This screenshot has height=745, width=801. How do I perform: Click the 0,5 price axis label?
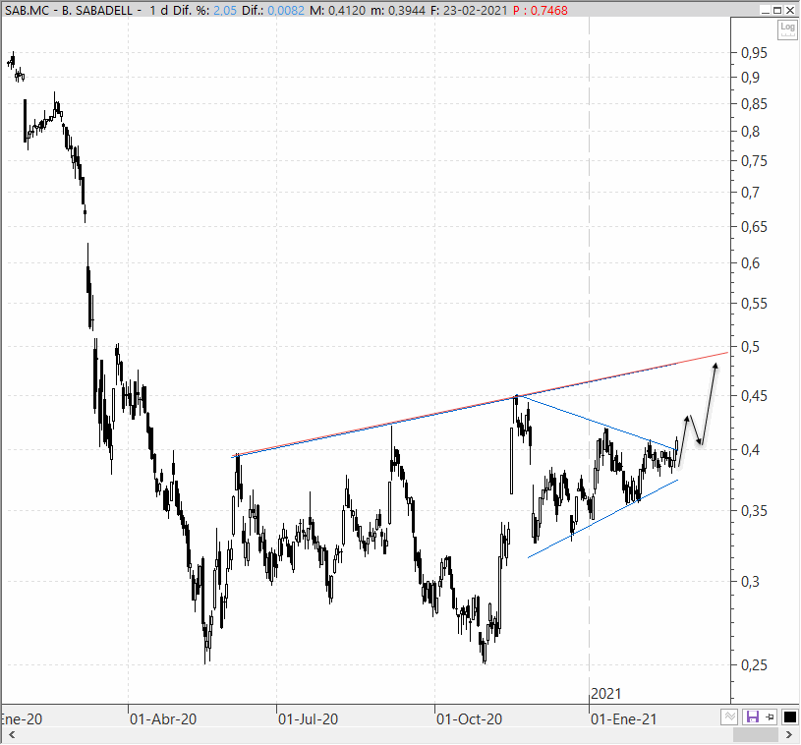tap(751, 346)
